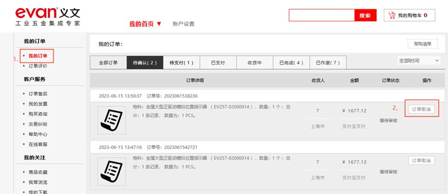
Task: Open 订单售后 sidebar link
Action: [38, 94]
